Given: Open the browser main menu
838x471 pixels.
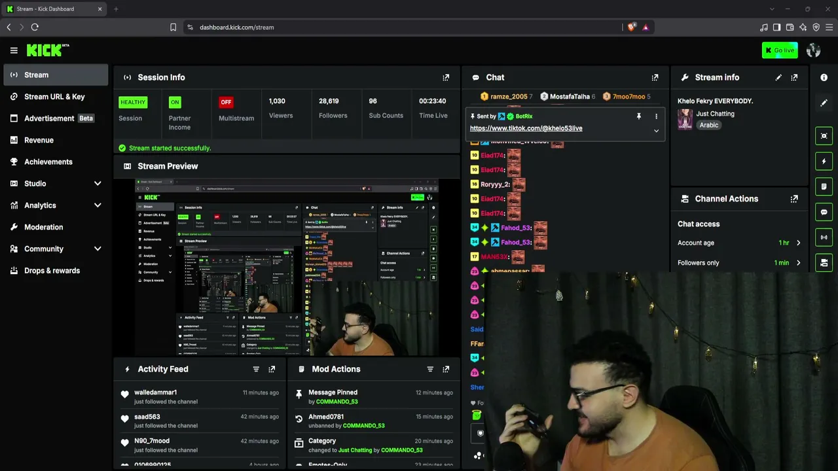Looking at the screenshot, I should [829, 27].
